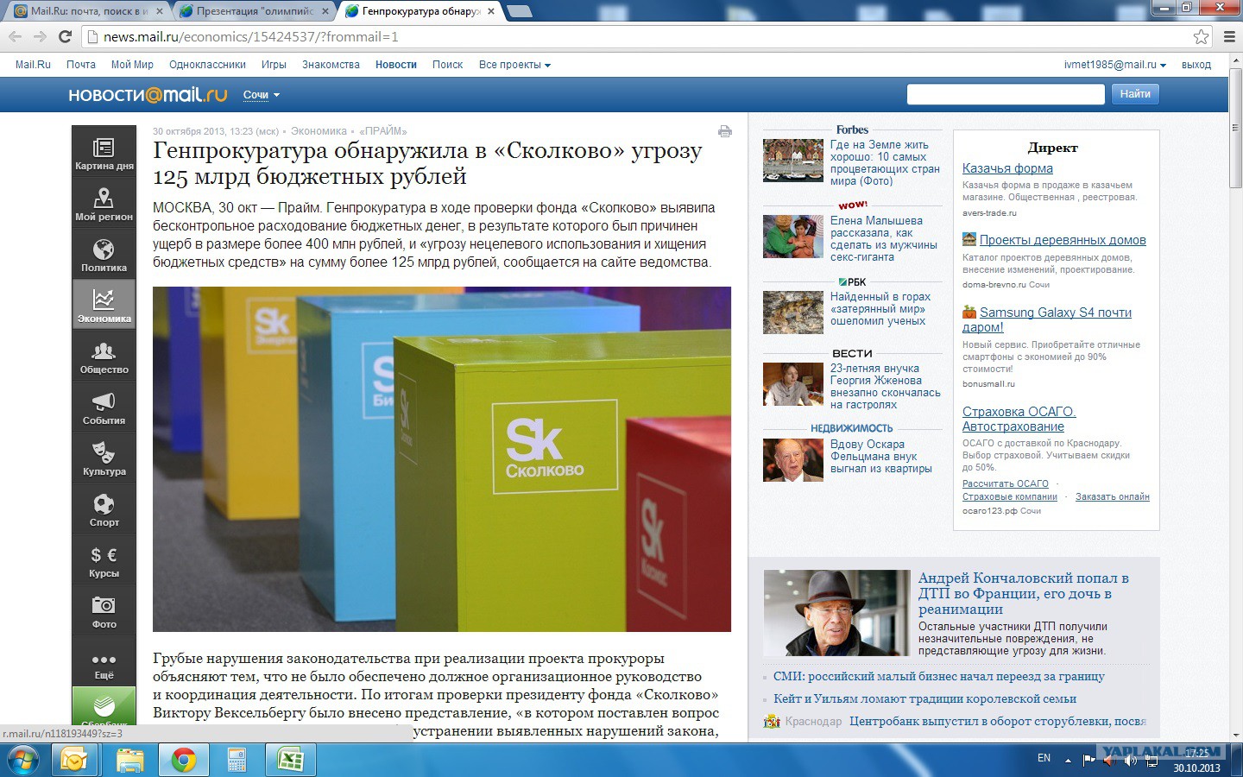This screenshot has width=1243, height=777.
Task: Click the Найти search button
Action: [x=1135, y=94]
